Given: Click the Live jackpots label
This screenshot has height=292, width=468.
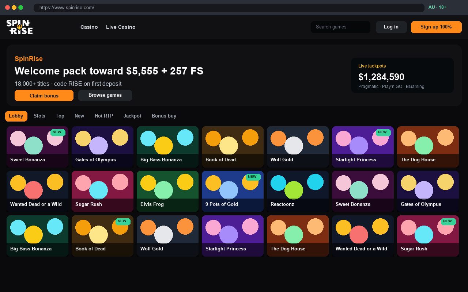Looking at the screenshot, I should tap(372, 66).
